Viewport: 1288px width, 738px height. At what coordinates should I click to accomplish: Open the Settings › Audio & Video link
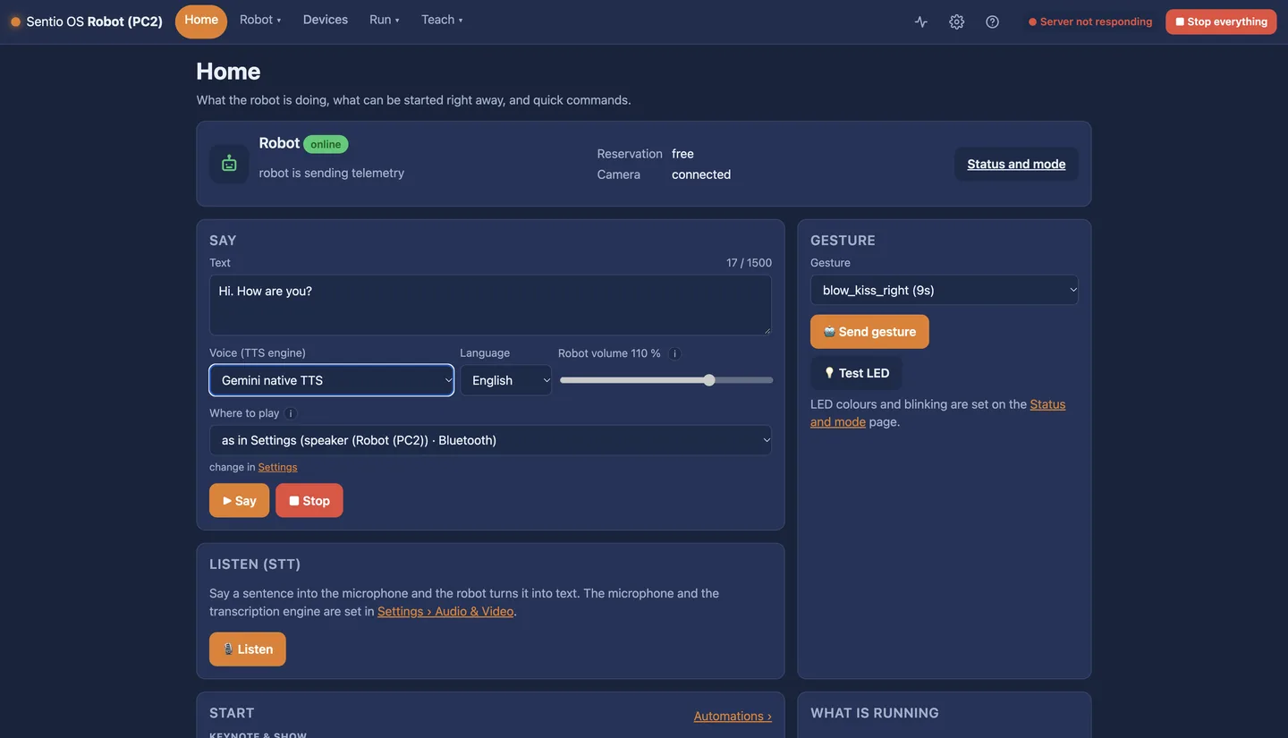pos(445,611)
